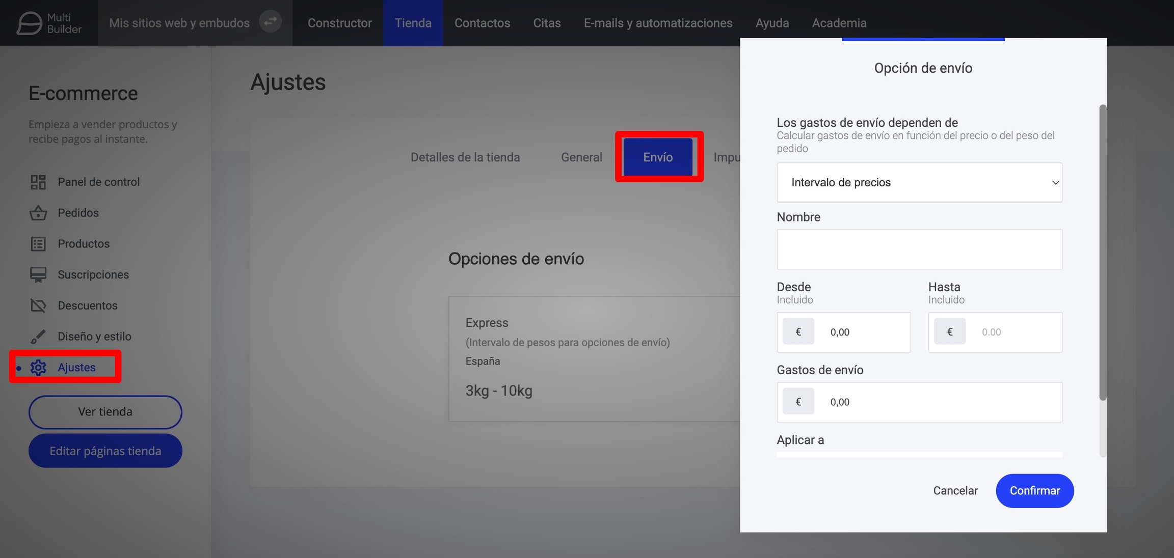Click the Diseño y estilo brush icon
Viewport: 1174px width, 558px height.
point(38,337)
